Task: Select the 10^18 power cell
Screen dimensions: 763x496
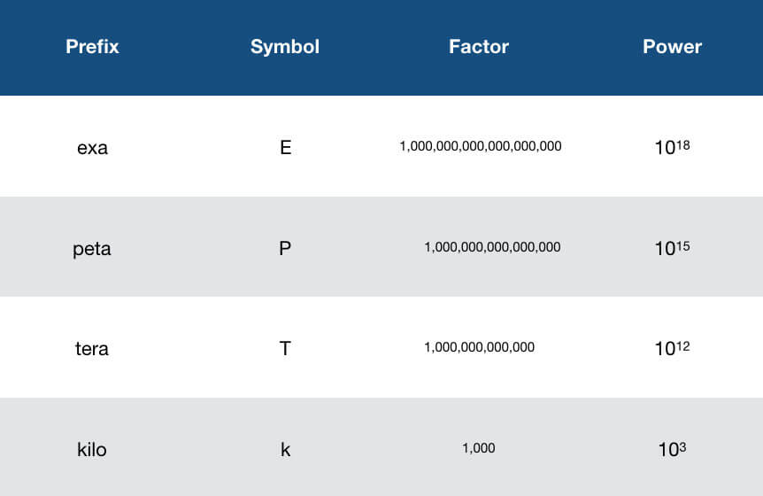Action: 672,147
